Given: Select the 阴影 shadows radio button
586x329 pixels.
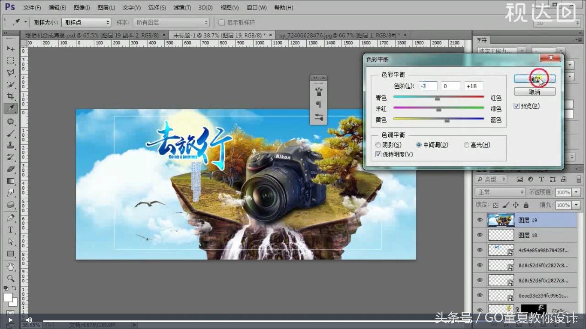Looking at the screenshot, I should pyautogui.click(x=378, y=145).
